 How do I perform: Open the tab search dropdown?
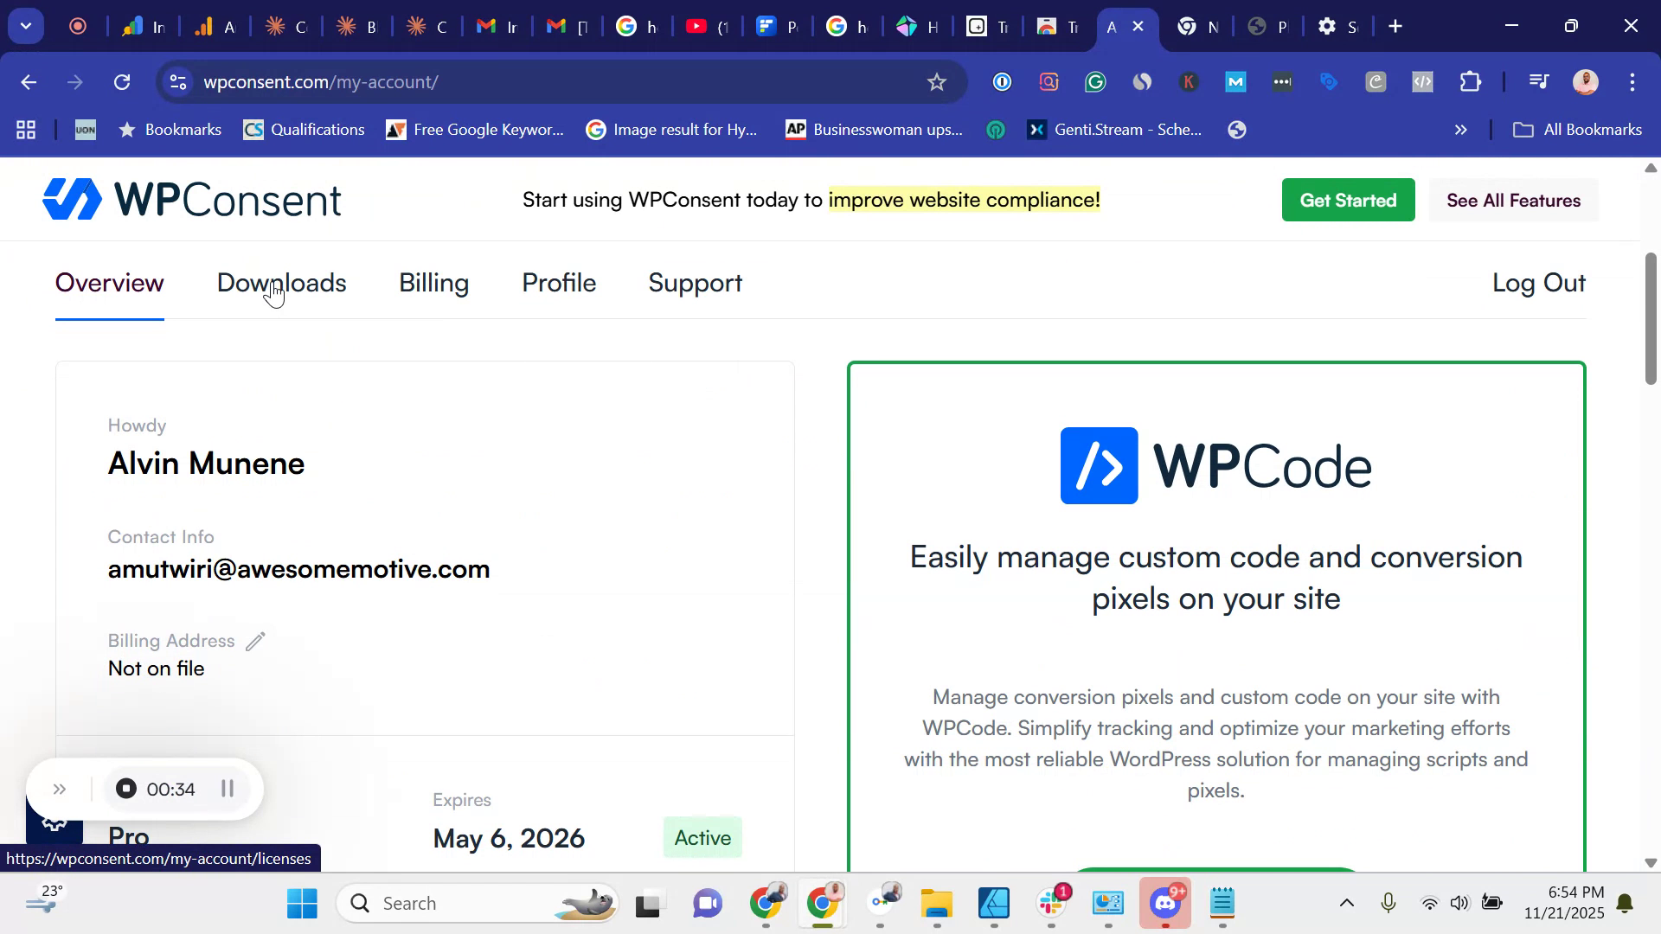(x=25, y=26)
